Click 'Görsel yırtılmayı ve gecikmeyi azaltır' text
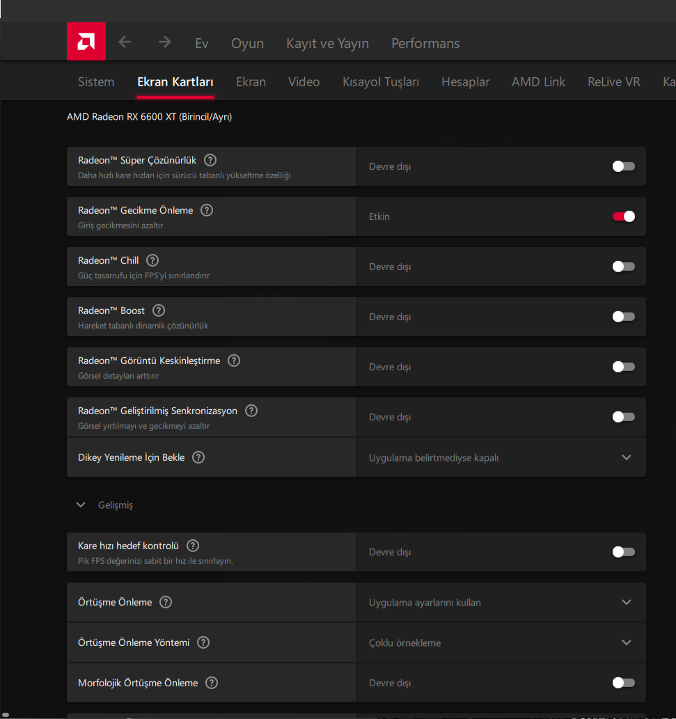This screenshot has width=676, height=719. pyautogui.click(x=143, y=426)
